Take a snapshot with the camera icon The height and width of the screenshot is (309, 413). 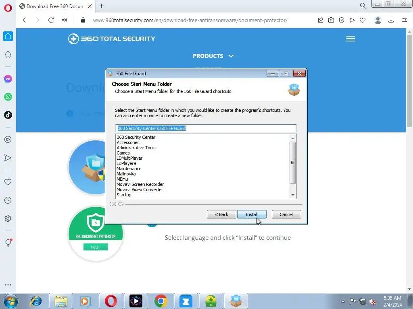pyautogui.click(x=331, y=20)
